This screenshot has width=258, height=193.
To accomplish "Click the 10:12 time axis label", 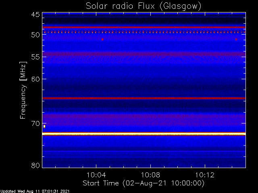I will point(205,175).
